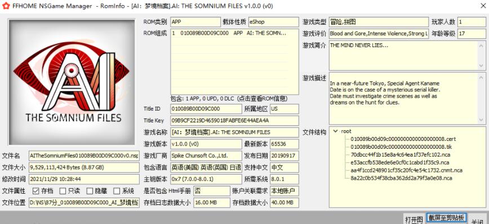Click the 存档数据大小 40.00 MB field
489x224 pixels.
coord(284,203)
